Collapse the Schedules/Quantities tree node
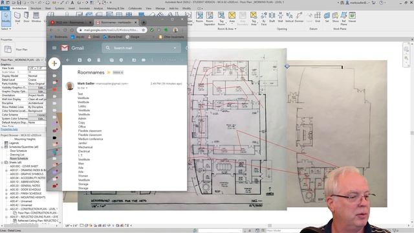Screen dimensions: 414x233 (3, 147)
